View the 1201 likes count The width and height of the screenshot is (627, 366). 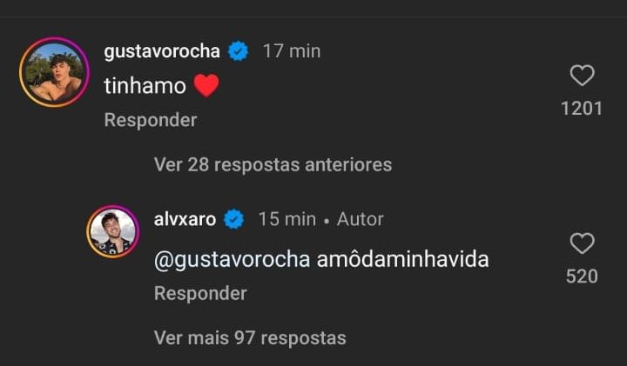582,109
